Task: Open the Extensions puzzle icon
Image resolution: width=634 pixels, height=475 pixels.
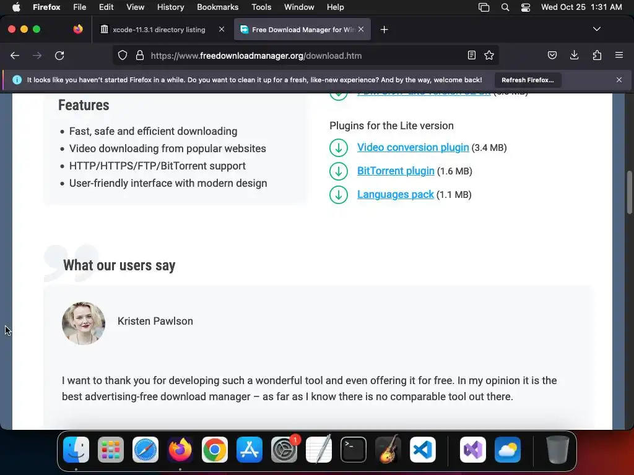Action: coord(597,55)
